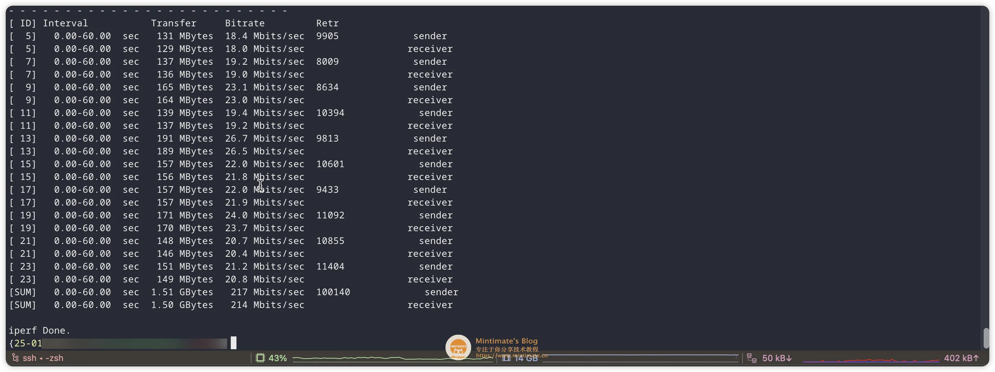Image resolution: width=995 pixels, height=372 pixels.
Task: Click the block cursor at the shell prompt
Action: click(233, 343)
